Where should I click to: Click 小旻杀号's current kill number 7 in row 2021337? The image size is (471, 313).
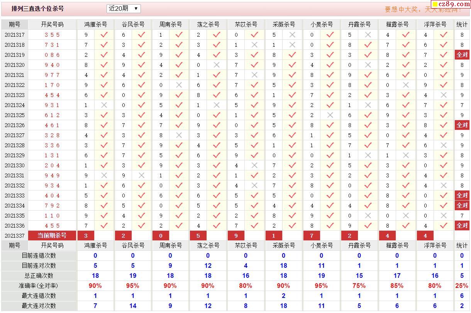(312, 236)
